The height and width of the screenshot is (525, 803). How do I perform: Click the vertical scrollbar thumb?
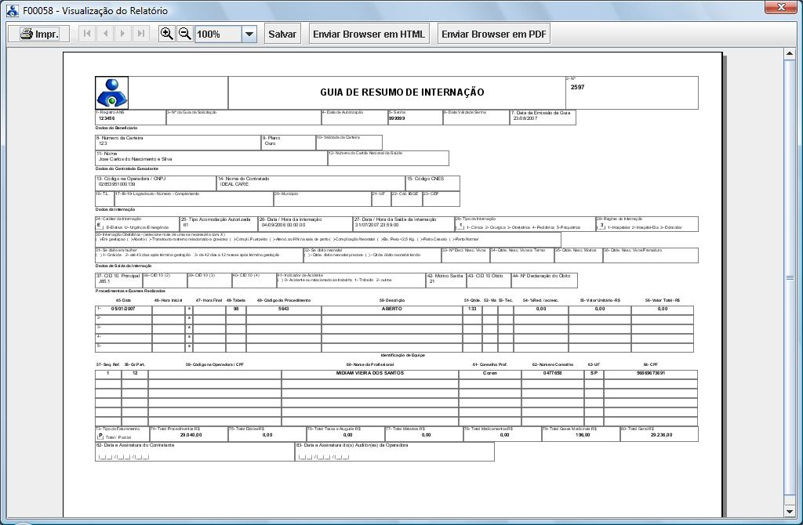click(x=789, y=278)
